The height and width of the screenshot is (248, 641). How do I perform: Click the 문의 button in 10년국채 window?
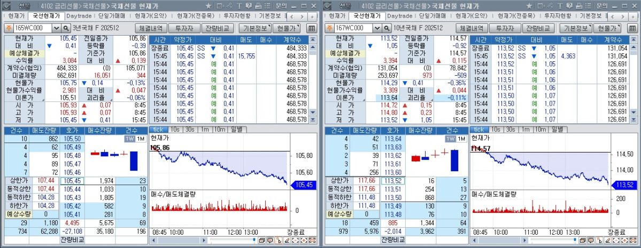pyautogui.click(x=602, y=6)
